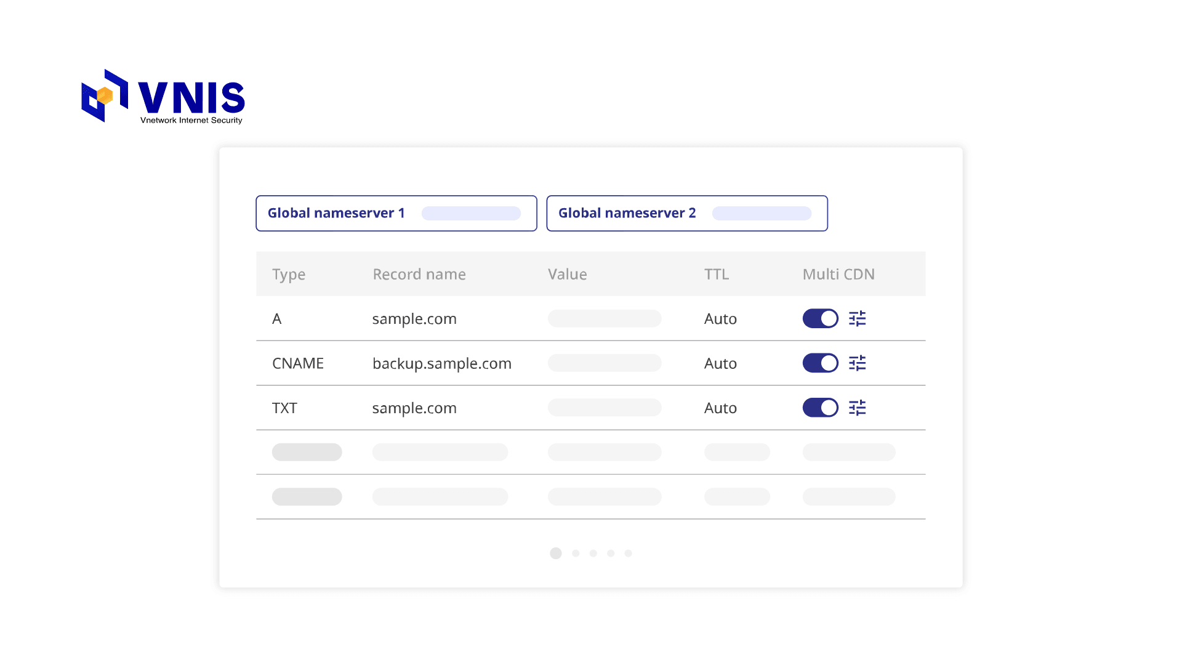Click the Value column header
The image size is (1182, 665).
coord(567,274)
